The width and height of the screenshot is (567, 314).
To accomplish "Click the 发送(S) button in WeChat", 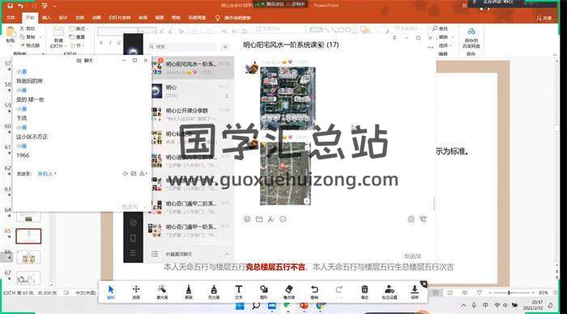I will 412,256.
